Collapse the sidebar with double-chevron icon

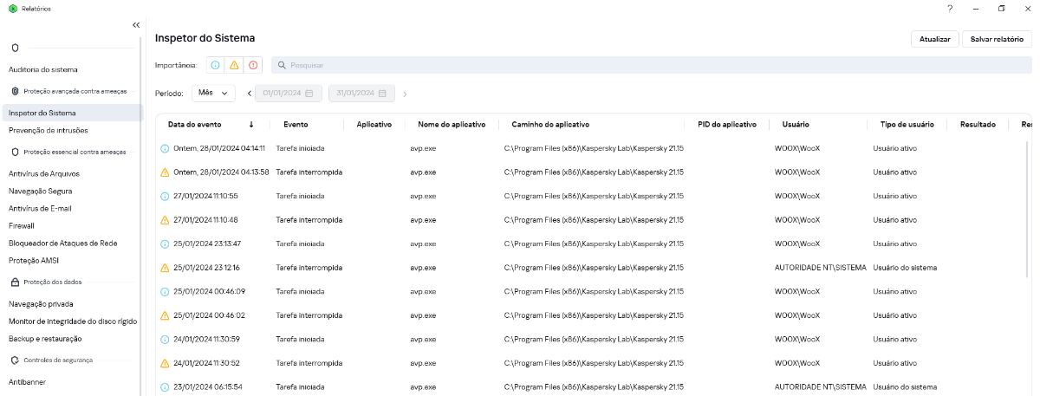136,25
